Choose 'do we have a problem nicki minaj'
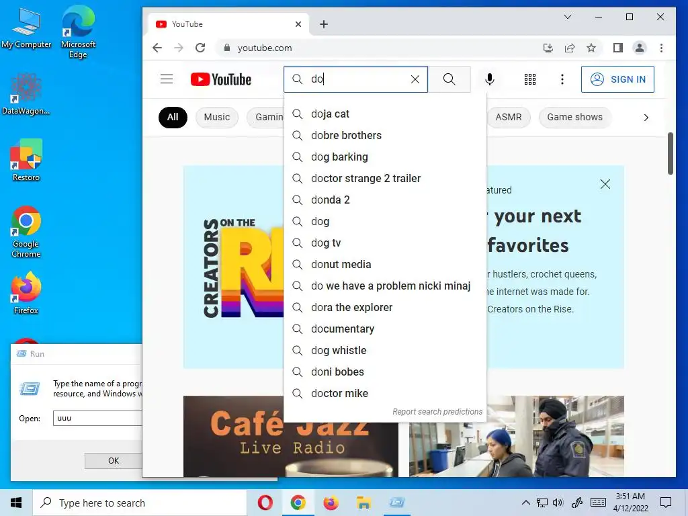688x516 pixels. pyautogui.click(x=385, y=286)
